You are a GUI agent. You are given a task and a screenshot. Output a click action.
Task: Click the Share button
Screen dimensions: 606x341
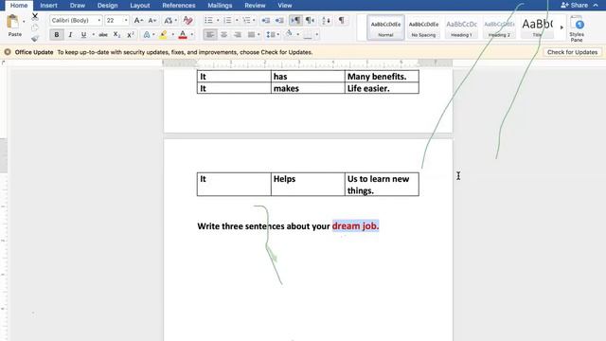pos(575,5)
